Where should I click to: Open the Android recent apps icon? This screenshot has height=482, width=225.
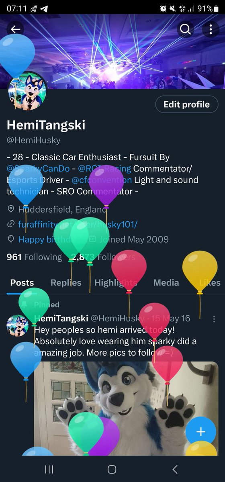point(49,469)
